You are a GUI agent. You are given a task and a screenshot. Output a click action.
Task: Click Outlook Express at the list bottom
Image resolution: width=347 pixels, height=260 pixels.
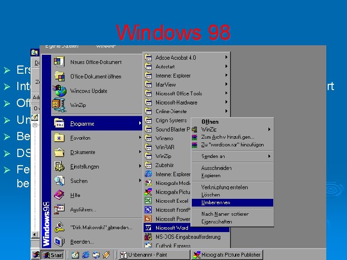[x=187, y=246]
